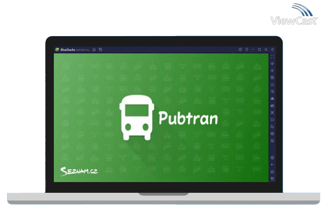Click the back arrow in the sidebar
The height and width of the screenshot is (223, 324).
(x=272, y=165)
